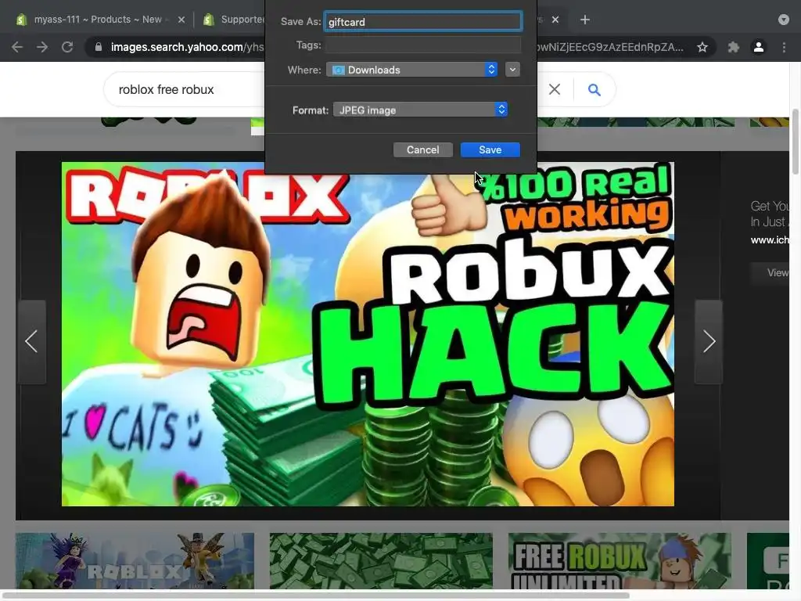This screenshot has width=801, height=601.
Task: Click the browser back arrow
Action: pyautogui.click(x=17, y=47)
